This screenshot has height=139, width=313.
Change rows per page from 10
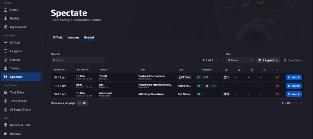82,103
